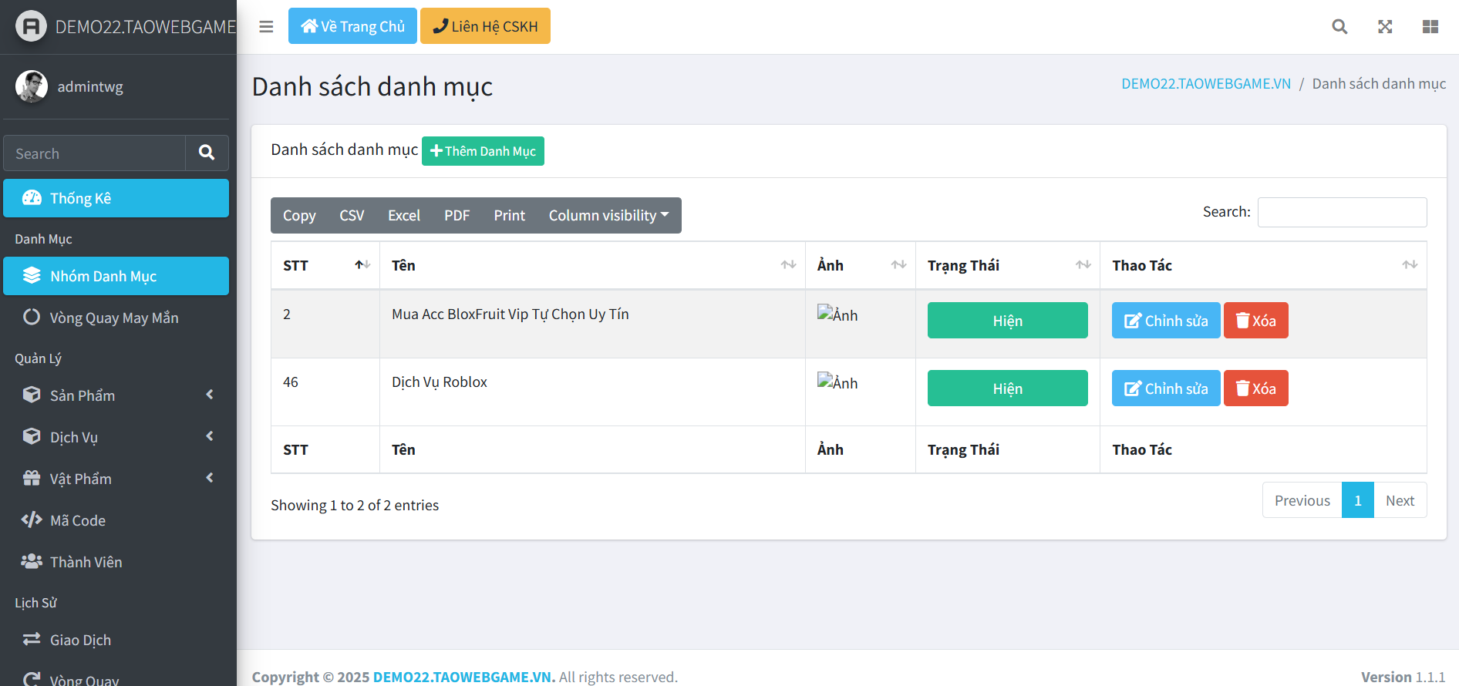Click the Dịch Vụ box icon
The width and height of the screenshot is (1459, 686).
[32, 436]
